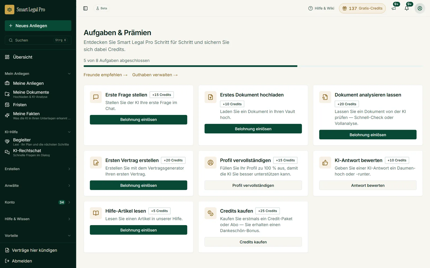This screenshot has width=430, height=268.
Task: Click the thumbs-up icon on KI-Antwort bewerten card
Action: pyautogui.click(x=325, y=162)
